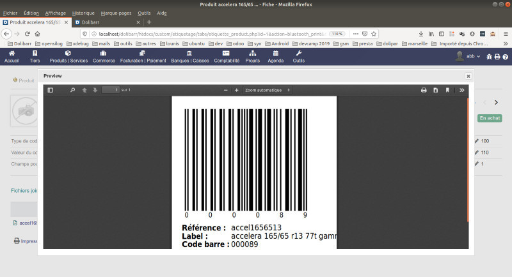The height and width of the screenshot is (277, 512).
Task: Open Produits | Services menu
Action: point(68,57)
